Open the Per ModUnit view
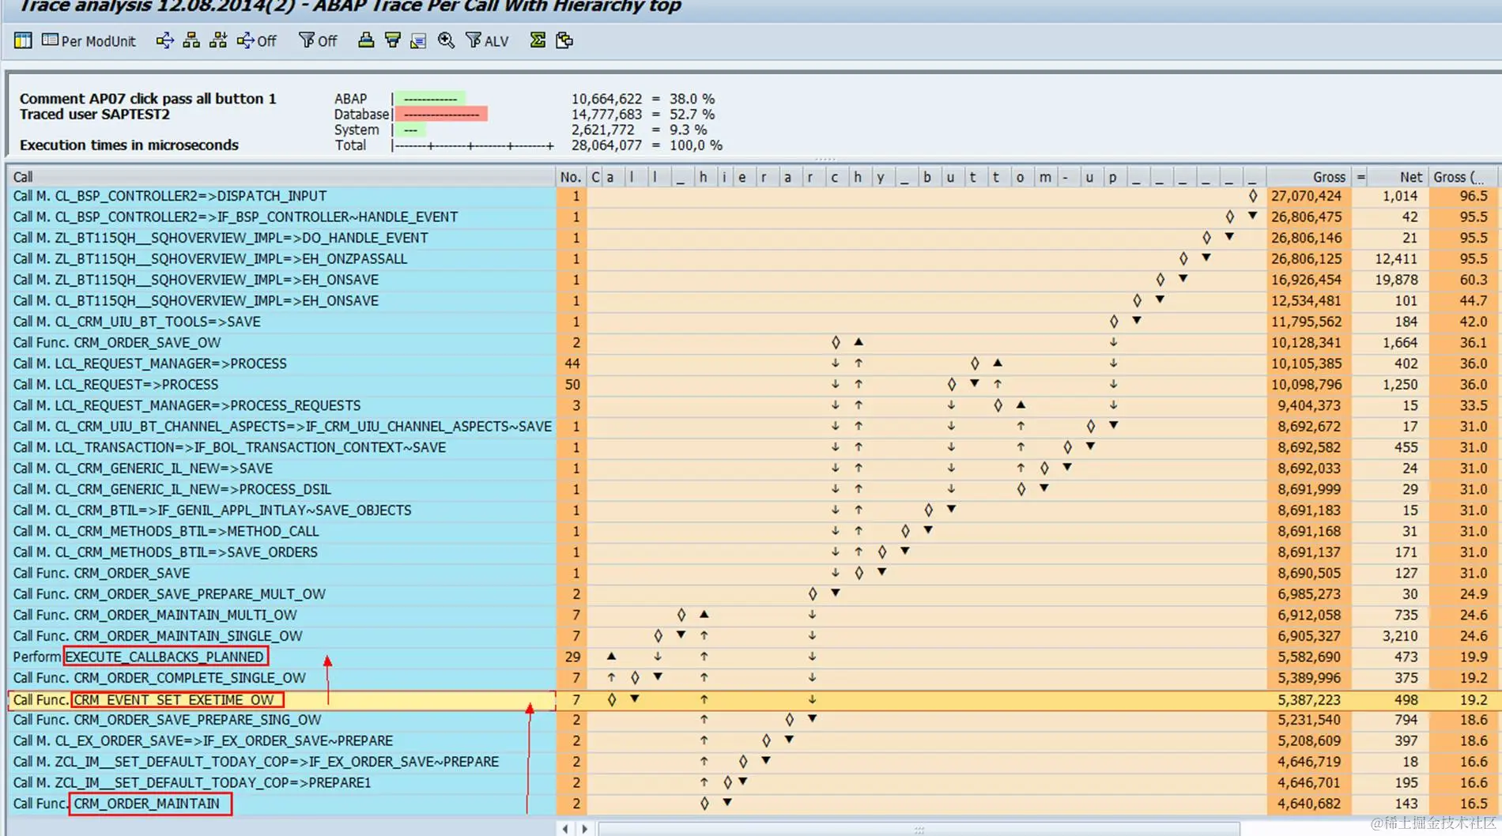The height and width of the screenshot is (836, 1502). 89,40
